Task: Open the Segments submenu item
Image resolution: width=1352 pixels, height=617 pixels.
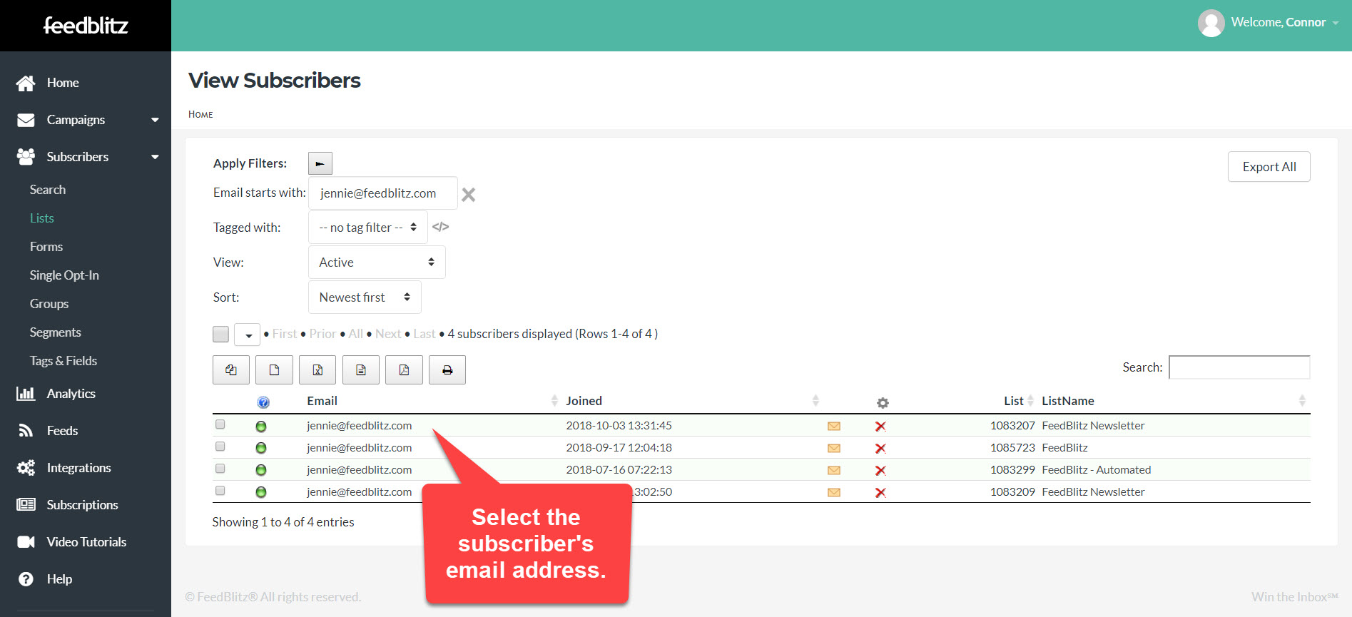Action: click(x=56, y=332)
